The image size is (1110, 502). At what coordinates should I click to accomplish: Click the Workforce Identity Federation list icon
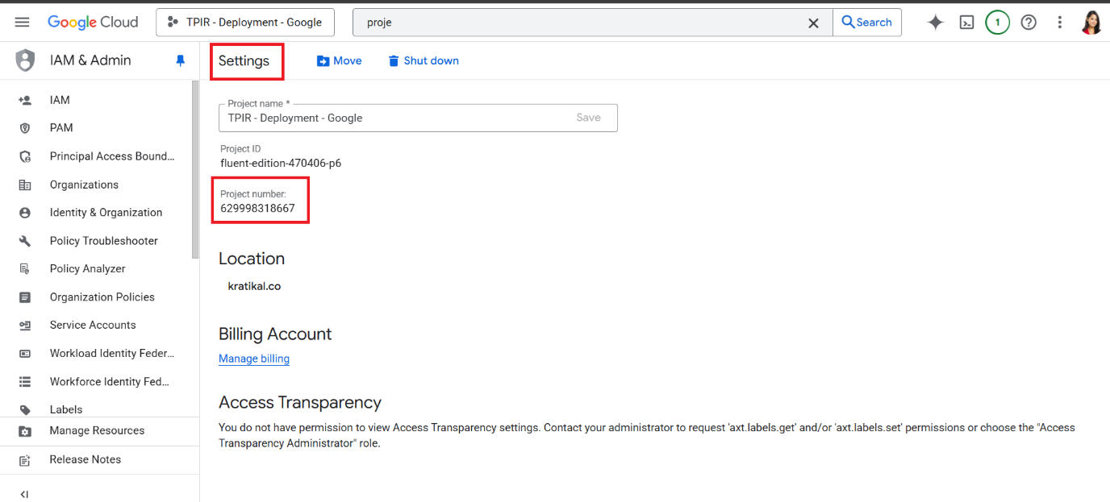point(25,382)
